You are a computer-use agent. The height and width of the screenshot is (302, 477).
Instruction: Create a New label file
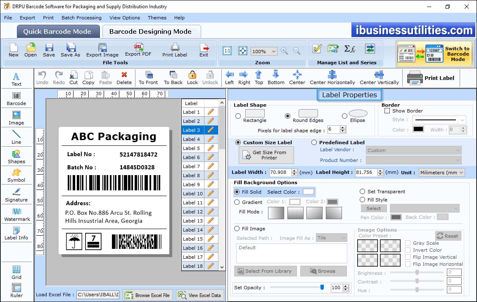(x=14, y=50)
